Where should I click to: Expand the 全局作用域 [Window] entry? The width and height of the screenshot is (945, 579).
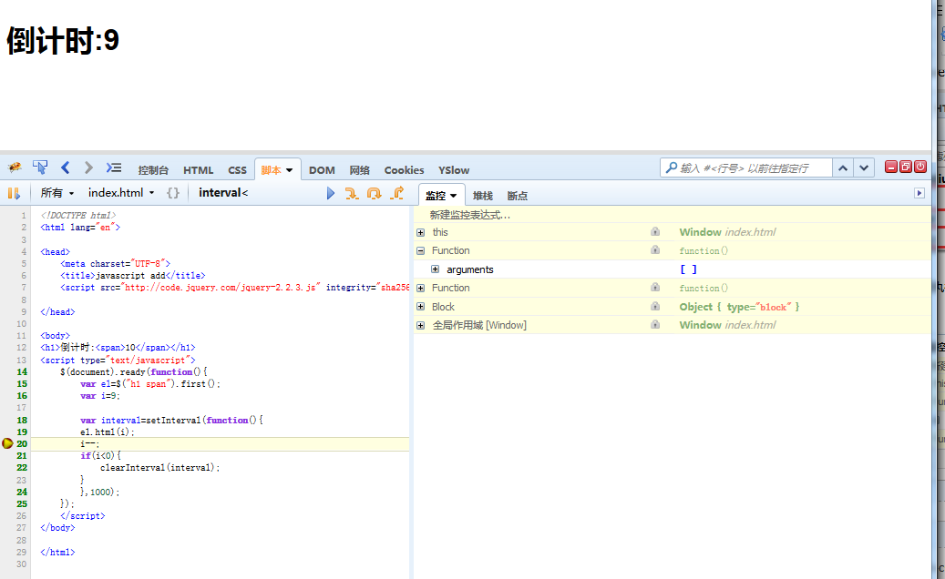point(421,325)
